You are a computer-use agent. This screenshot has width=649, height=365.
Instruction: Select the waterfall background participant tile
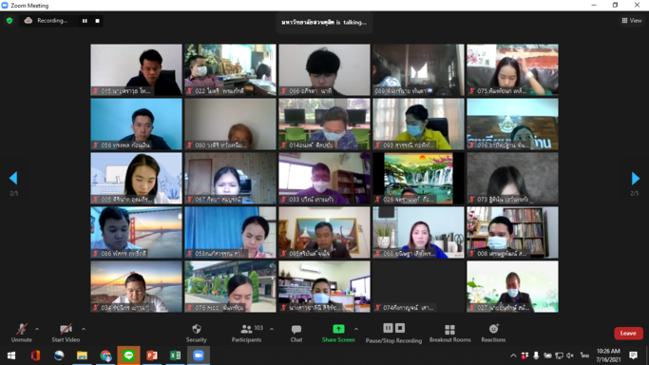[418, 179]
